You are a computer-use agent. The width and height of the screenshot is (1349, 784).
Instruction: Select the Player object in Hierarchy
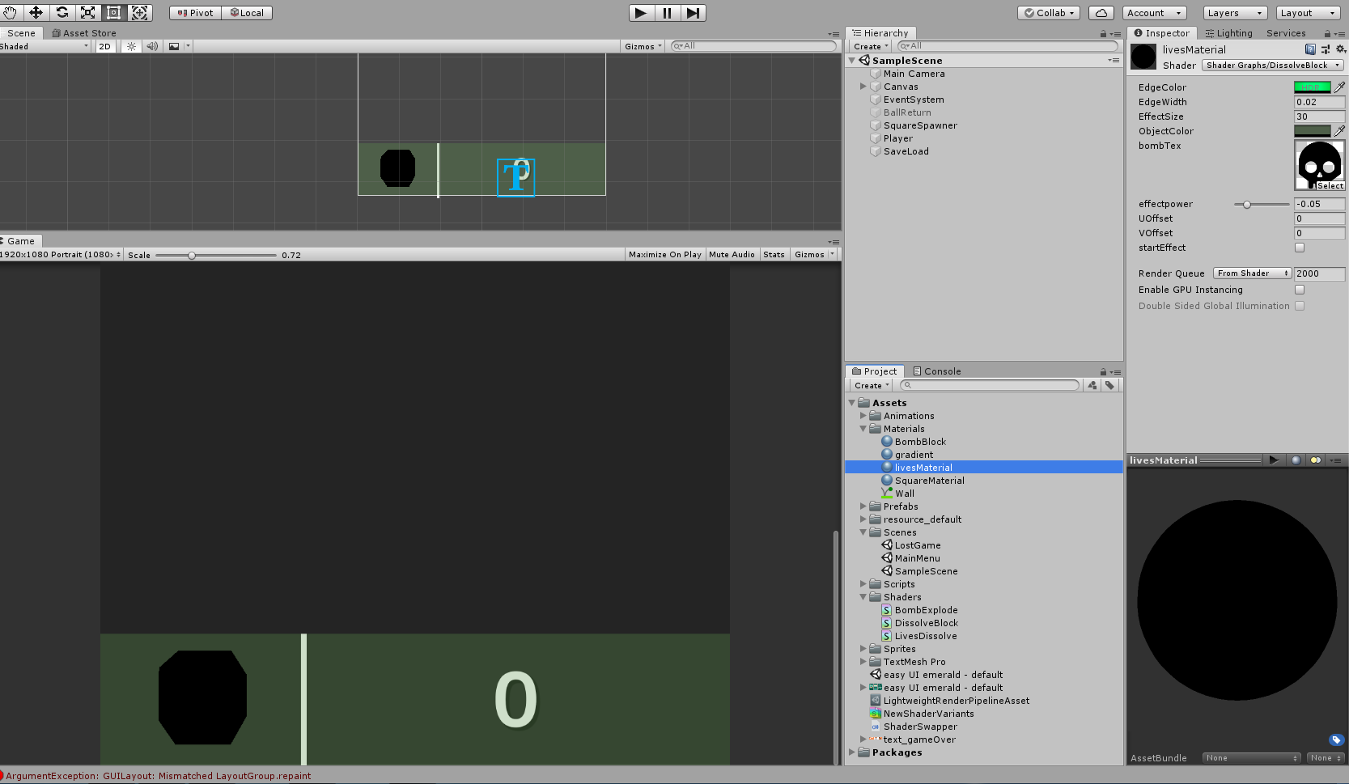(898, 138)
